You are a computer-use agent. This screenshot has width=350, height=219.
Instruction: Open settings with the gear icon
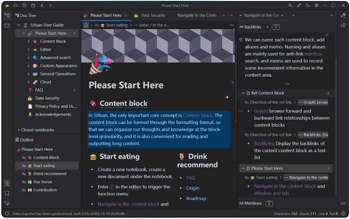[x=316, y=6]
